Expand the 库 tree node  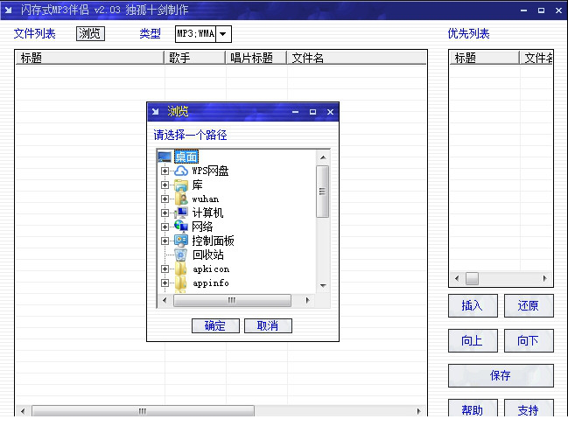165,185
